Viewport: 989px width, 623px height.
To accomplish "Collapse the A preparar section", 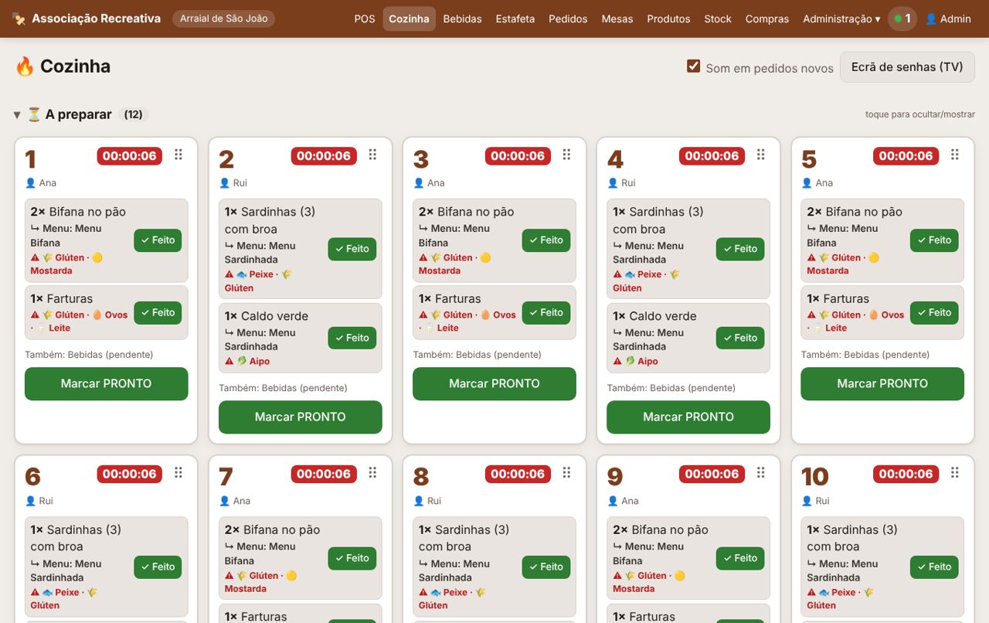I will coord(17,114).
